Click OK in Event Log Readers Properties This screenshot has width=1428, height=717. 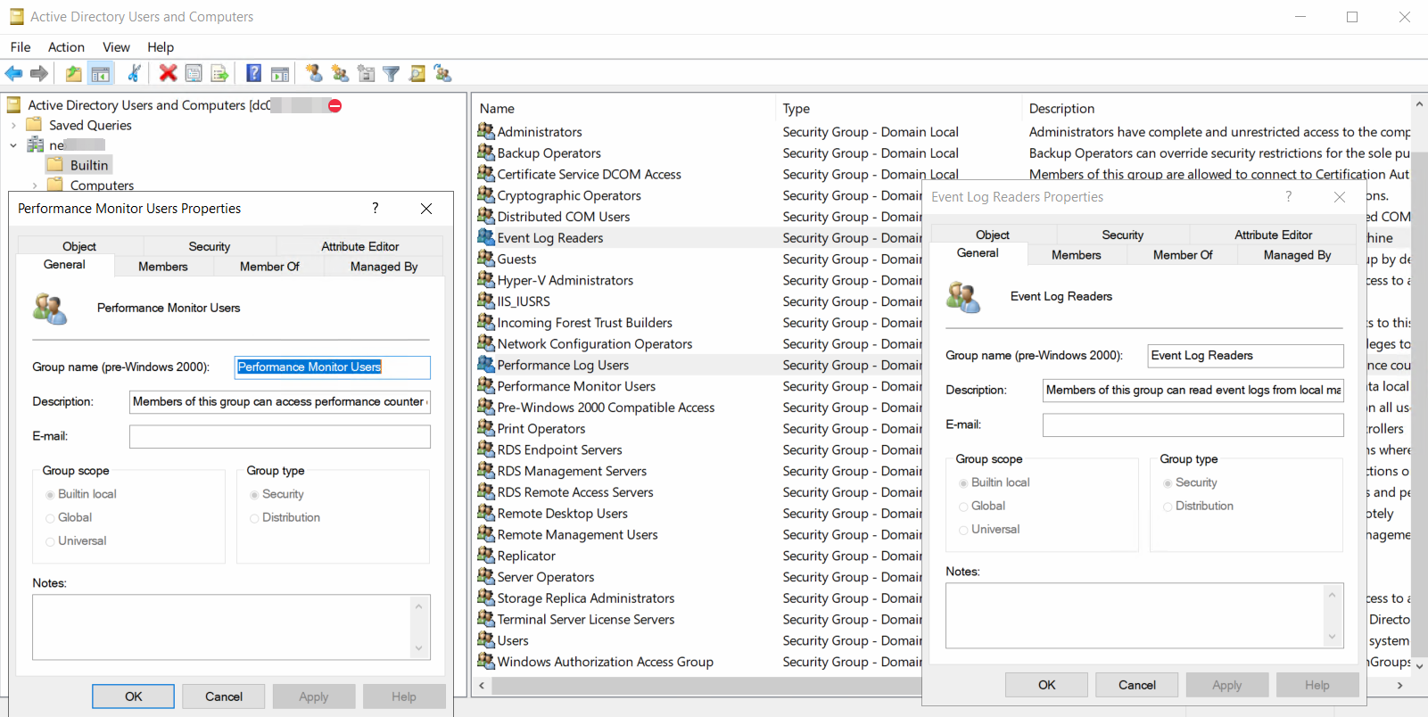point(1047,685)
